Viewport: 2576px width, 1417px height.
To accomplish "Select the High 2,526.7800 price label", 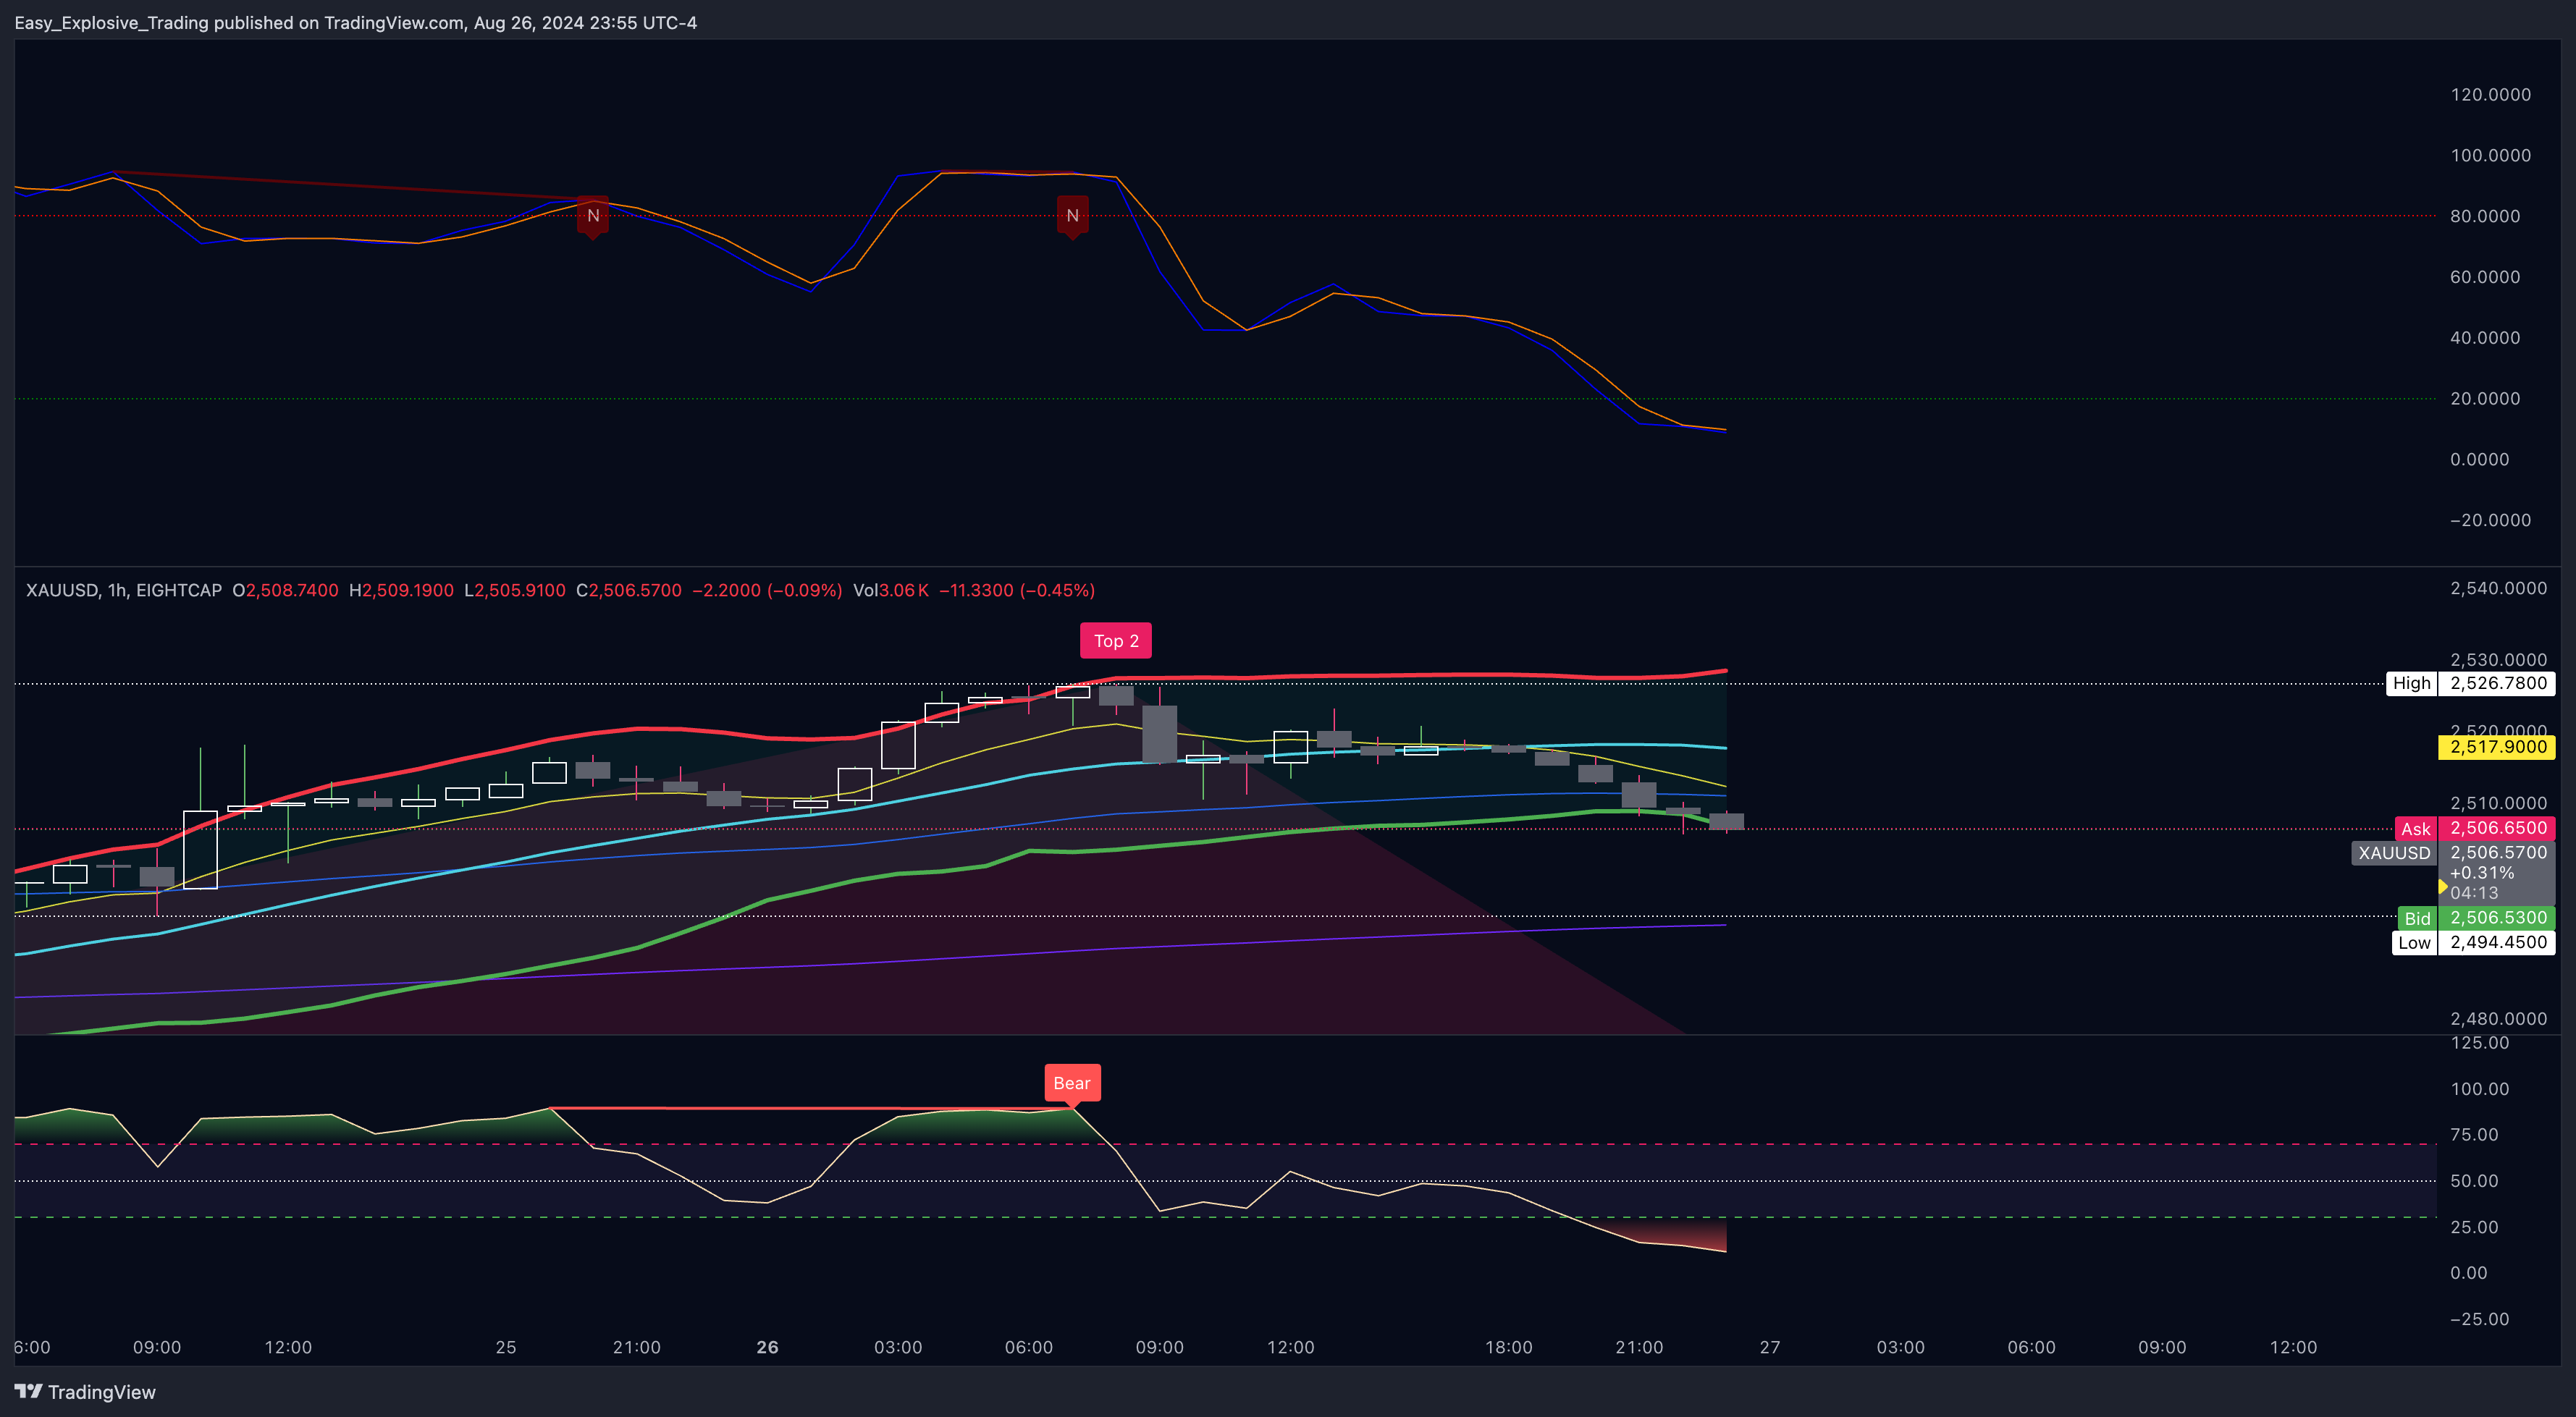I will click(2470, 683).
